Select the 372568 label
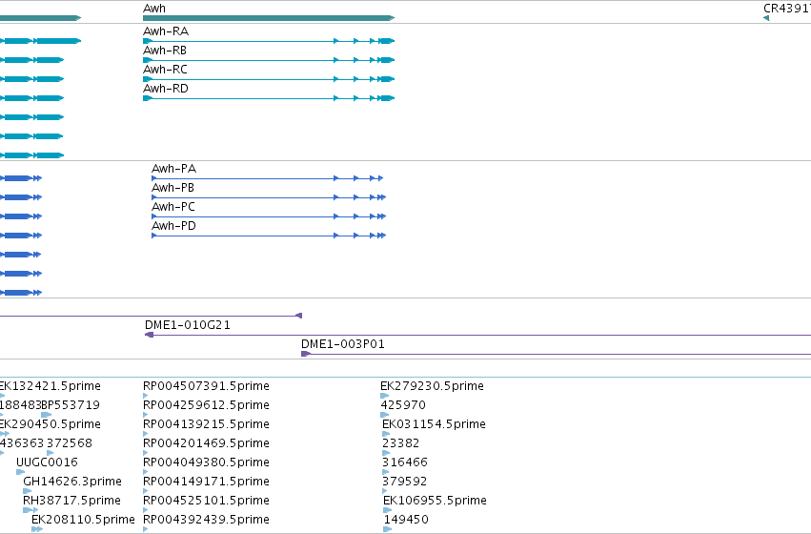Viewport: 811px width, 534px height. point(70,444)
